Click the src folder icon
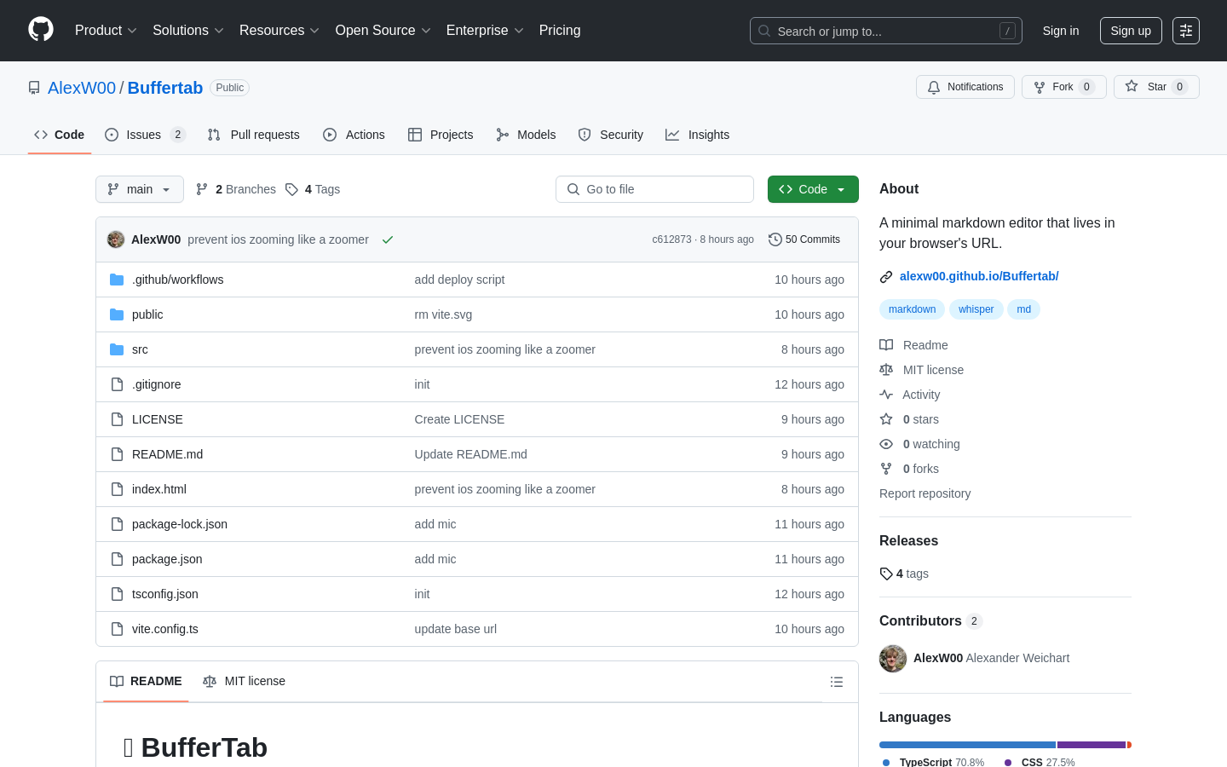Viewport: 1227px width, 767px height. click(x=117, y=349)
